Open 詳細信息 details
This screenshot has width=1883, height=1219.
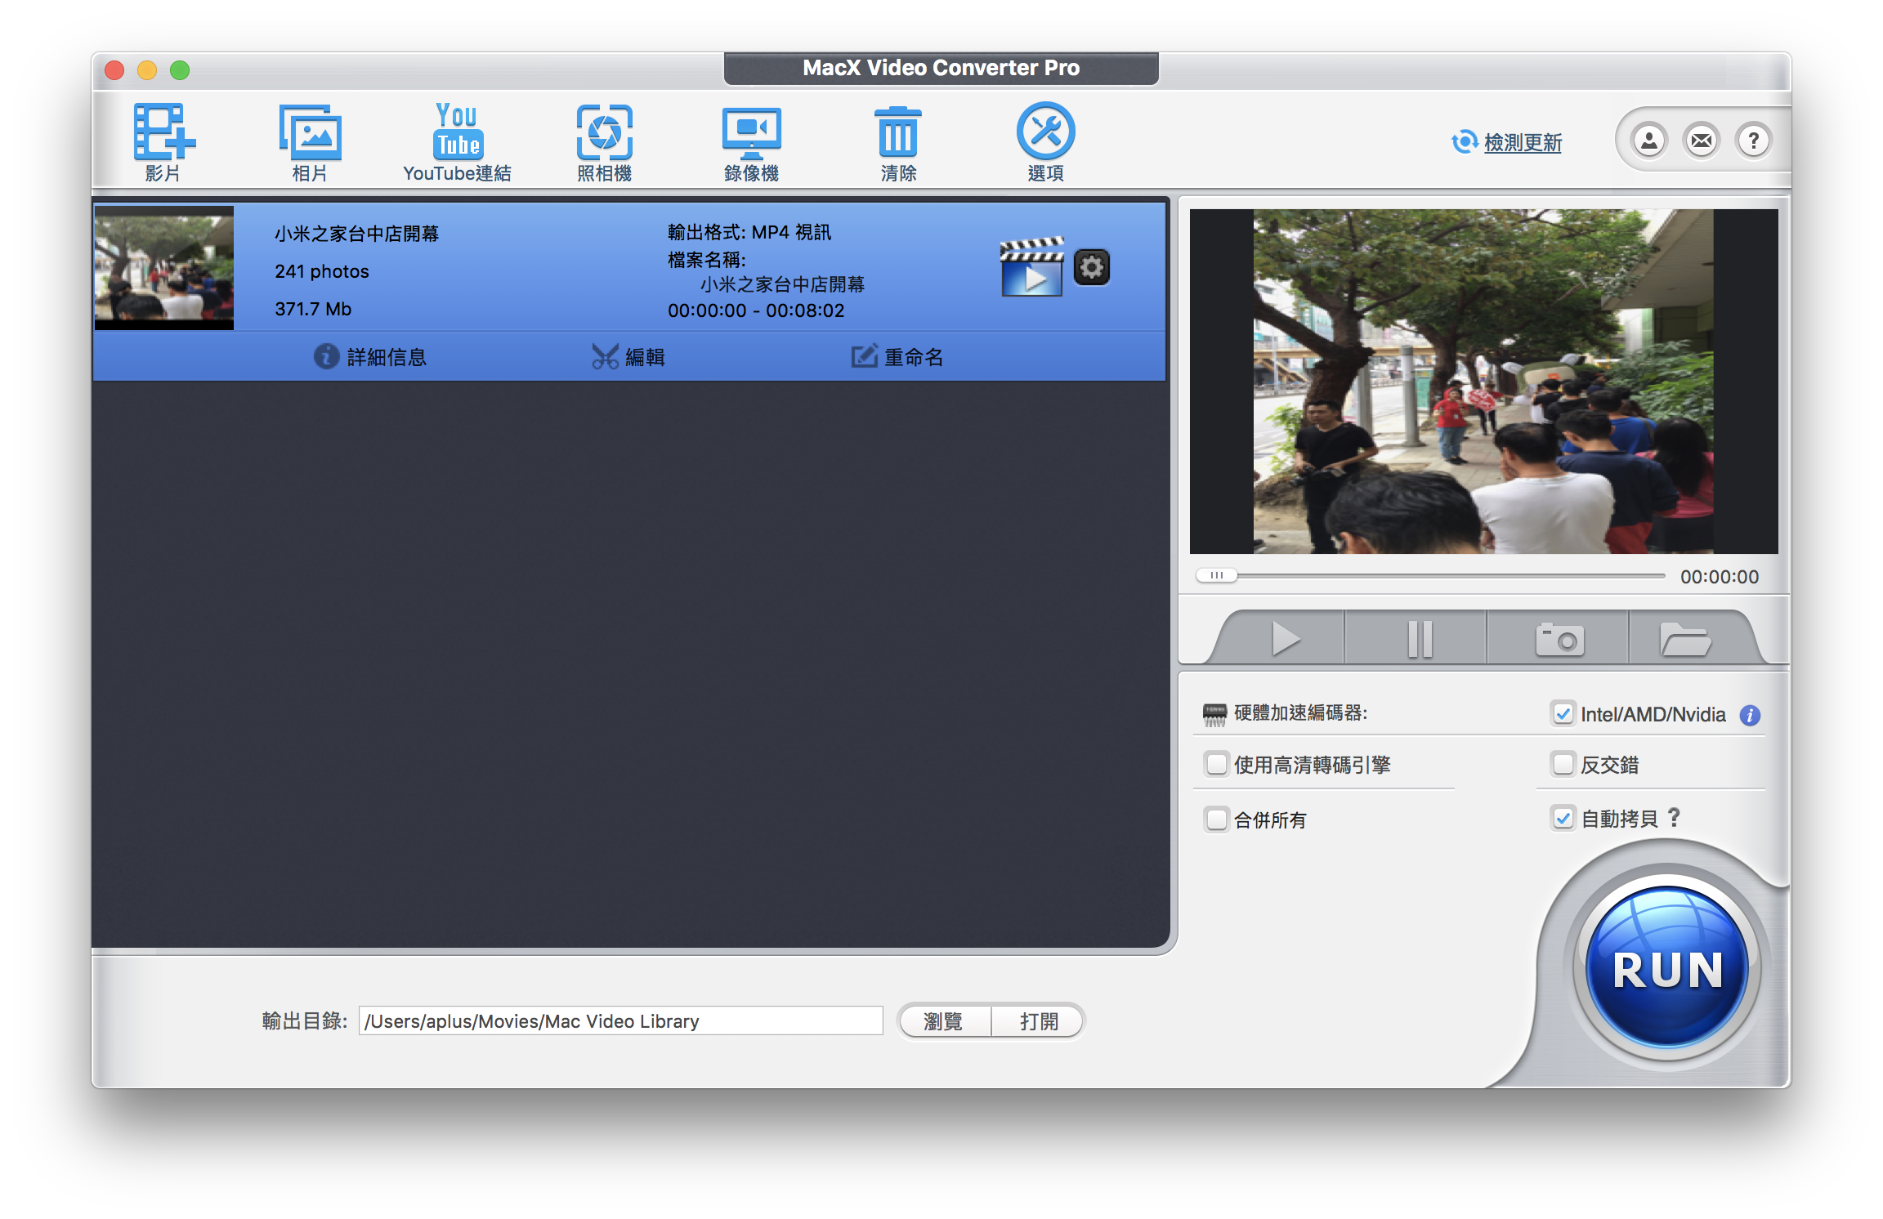pos(370,357)
